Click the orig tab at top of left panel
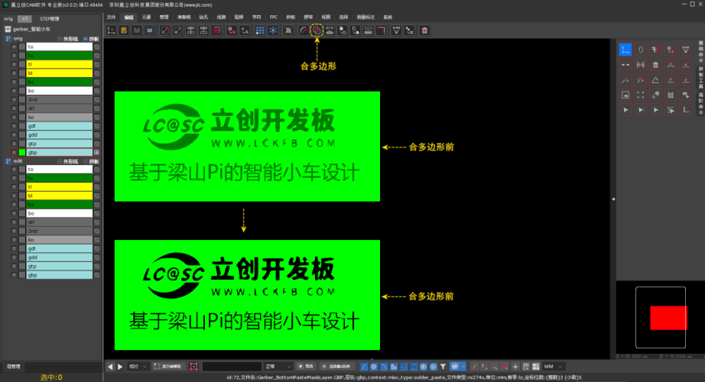 tap(8, 19)
